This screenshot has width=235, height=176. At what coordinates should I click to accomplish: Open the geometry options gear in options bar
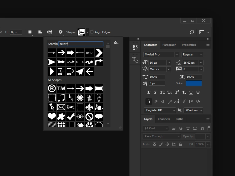(x=61, y=32)
